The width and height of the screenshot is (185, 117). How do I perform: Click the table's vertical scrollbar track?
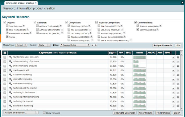[x=182, y=80]
